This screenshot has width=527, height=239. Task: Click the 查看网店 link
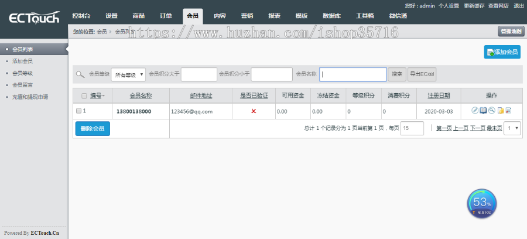(499, 6)
